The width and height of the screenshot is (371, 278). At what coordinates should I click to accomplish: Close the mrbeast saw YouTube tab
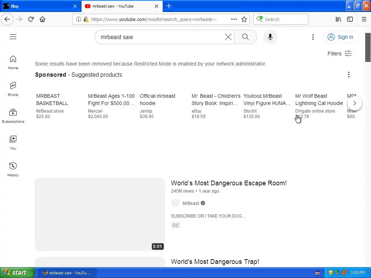coord(157,6)
